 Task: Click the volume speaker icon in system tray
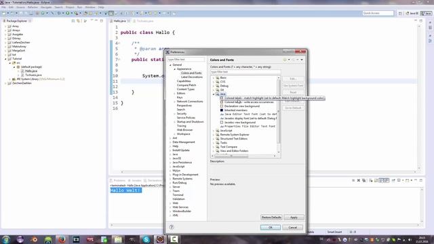pyautogui.click(x=410, y=239)
